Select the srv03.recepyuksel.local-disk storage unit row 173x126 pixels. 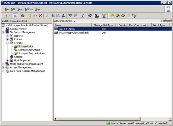tap(113, 33)
